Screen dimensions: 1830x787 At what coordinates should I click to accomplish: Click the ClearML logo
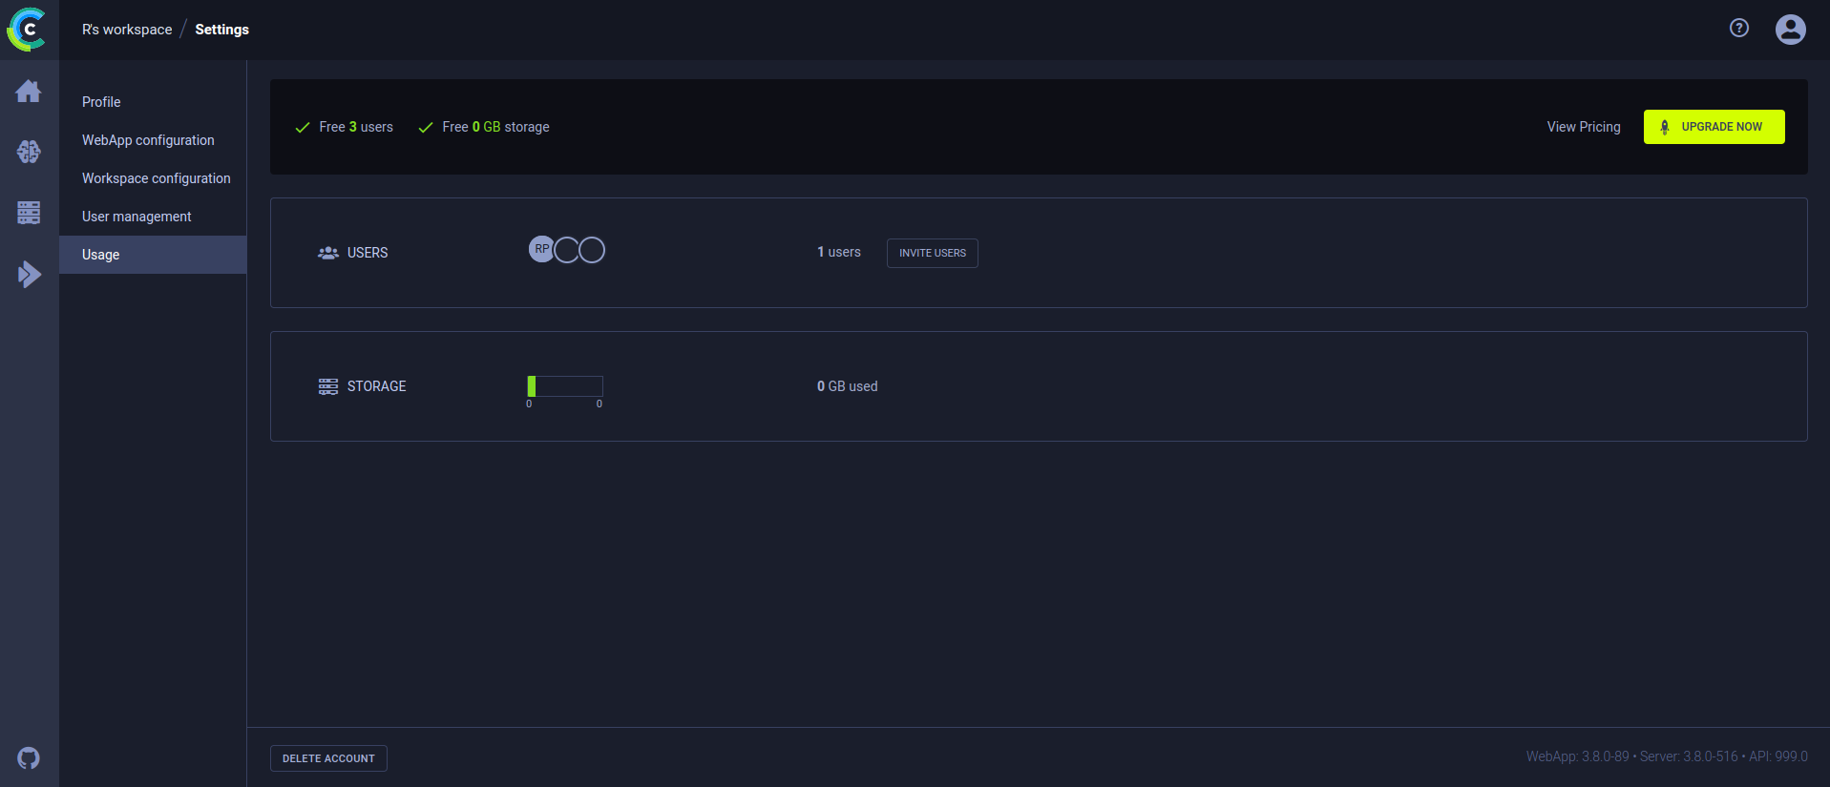pos(27,30)
